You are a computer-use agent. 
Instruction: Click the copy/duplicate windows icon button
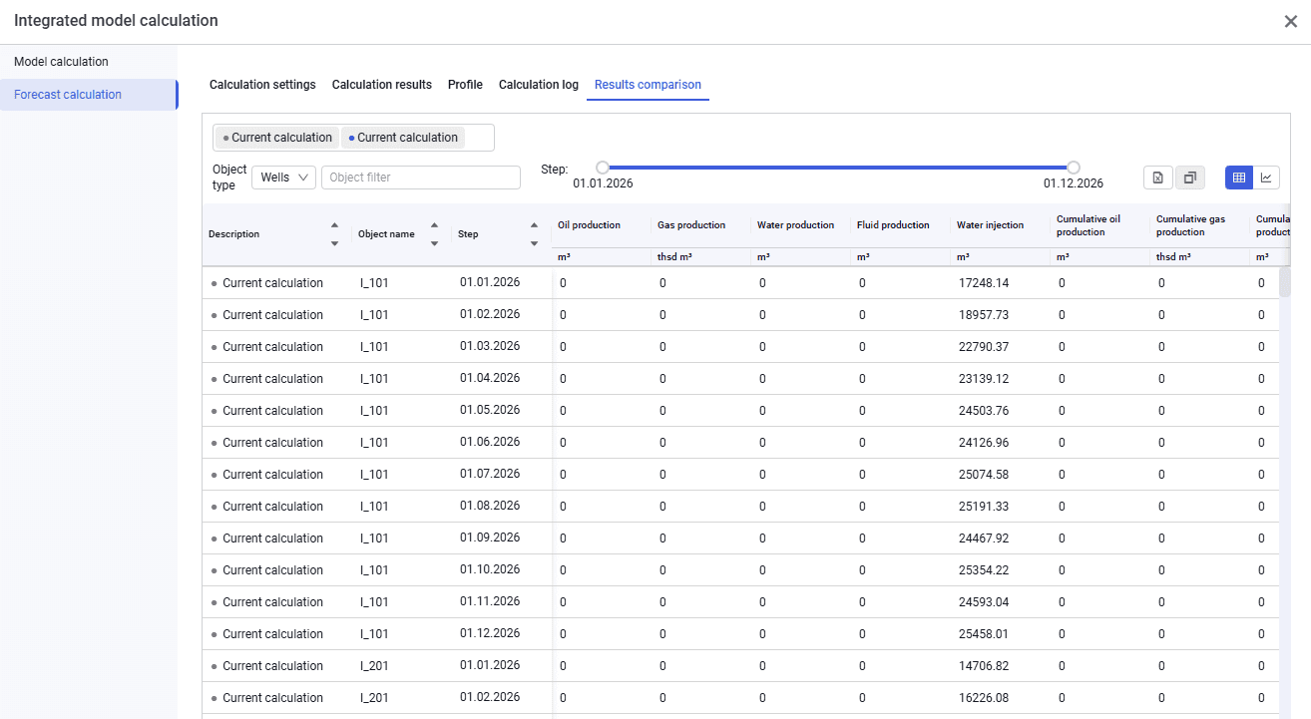pyautogui.click(x=1189, y=178)
